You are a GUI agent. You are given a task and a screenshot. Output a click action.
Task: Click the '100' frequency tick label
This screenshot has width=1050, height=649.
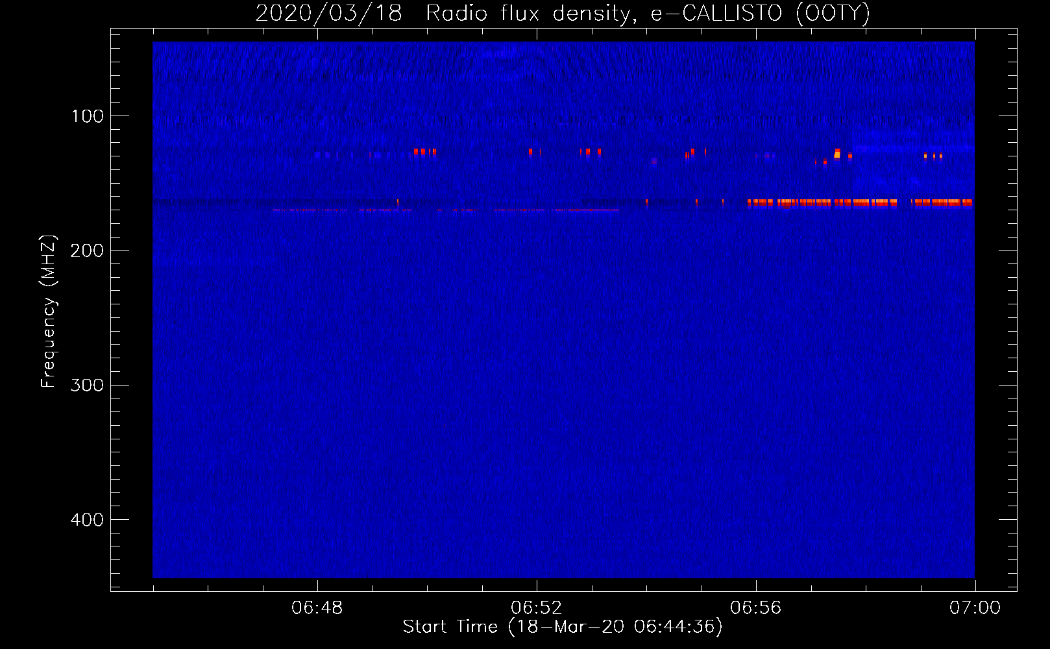[x=88, y=116]
